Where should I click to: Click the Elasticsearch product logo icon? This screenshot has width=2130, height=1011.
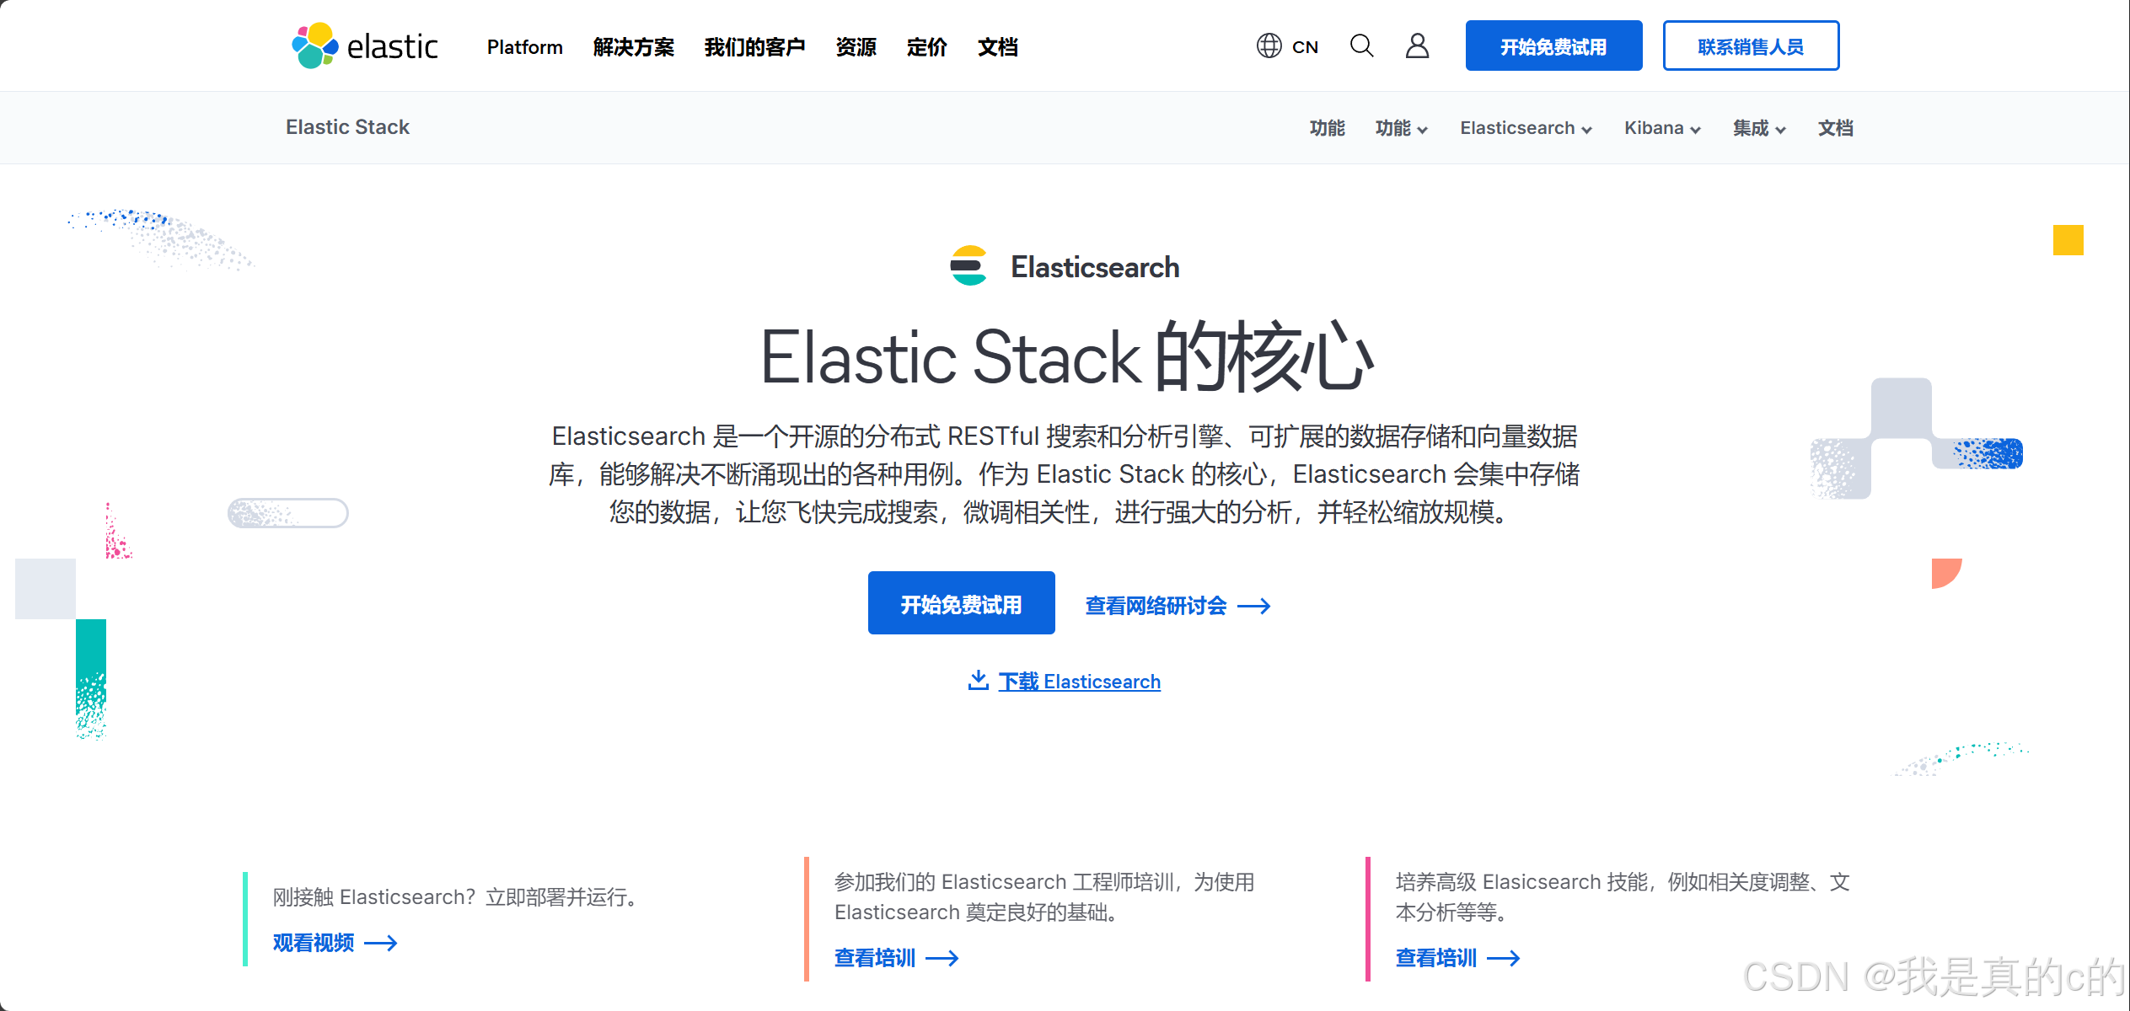968,266
